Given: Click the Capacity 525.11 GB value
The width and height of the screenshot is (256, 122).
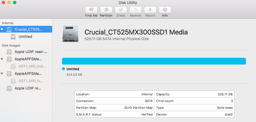Looking at the screenshot, I should pos(225,94).
